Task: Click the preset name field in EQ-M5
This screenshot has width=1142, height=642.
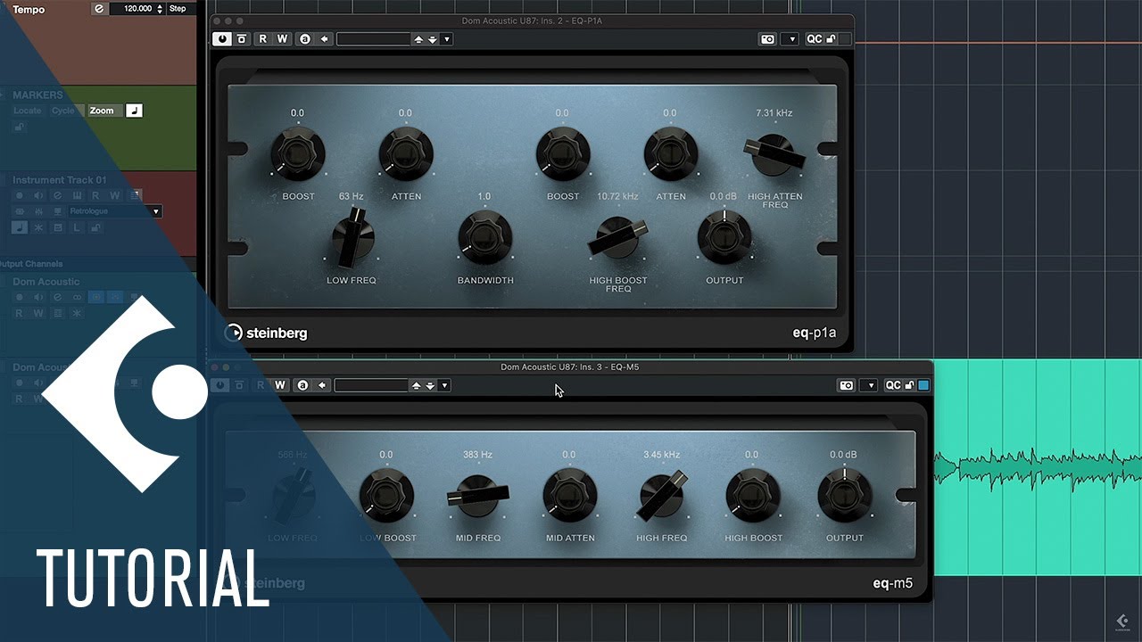Action: pyautogui.click(x=371, y=385)
